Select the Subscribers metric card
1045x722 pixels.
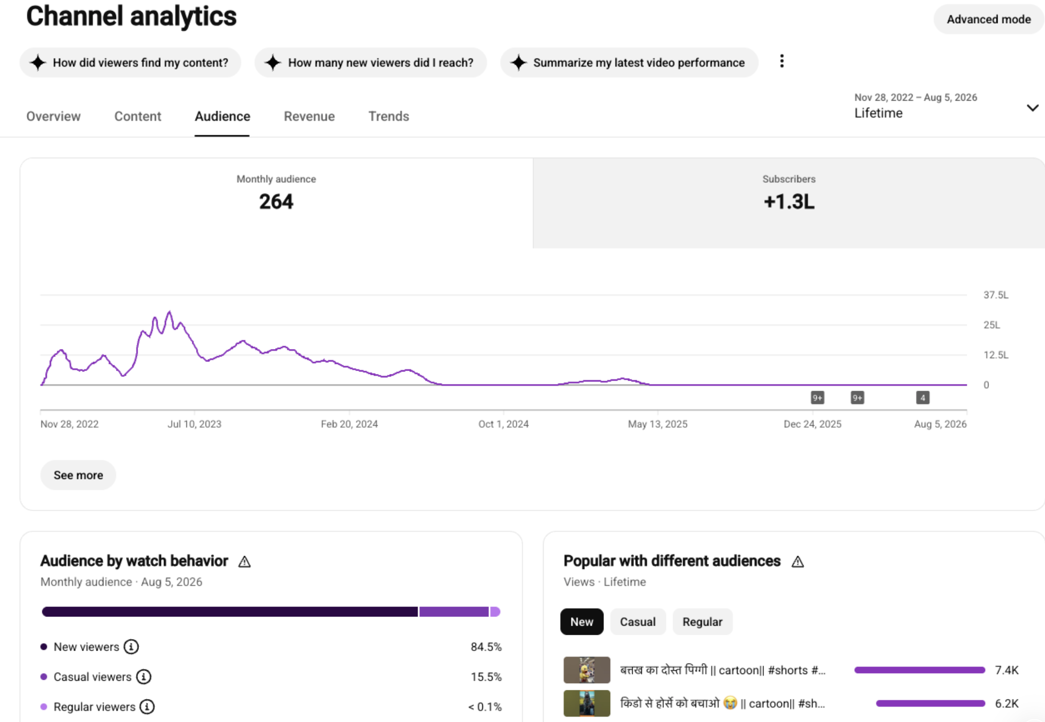click(x=789, y=203)
